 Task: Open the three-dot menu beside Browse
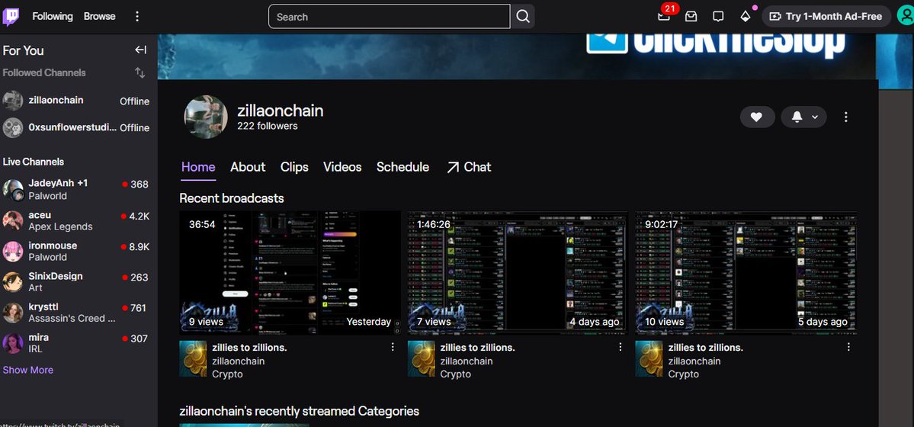coord(137,16)
